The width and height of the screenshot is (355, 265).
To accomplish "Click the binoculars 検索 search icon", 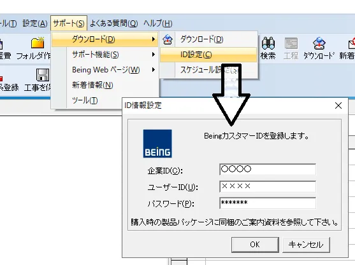I will pos(268,43).
